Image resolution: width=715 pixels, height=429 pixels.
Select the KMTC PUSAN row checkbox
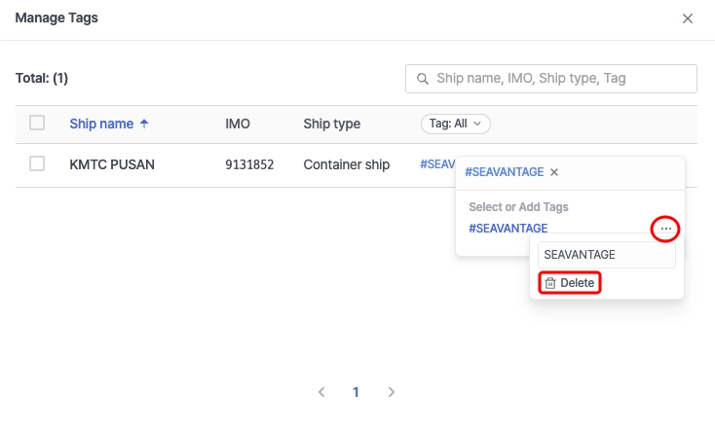point(37,163)
